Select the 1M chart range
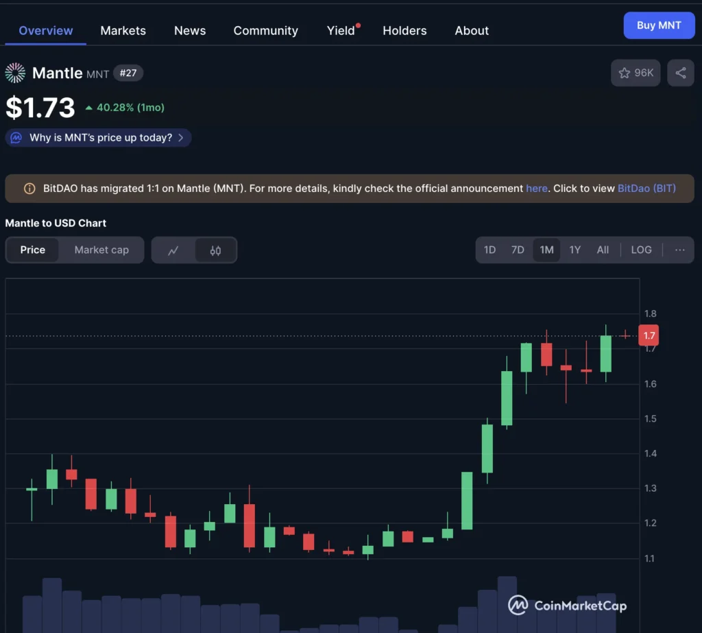702x633 pixels. 546,250
